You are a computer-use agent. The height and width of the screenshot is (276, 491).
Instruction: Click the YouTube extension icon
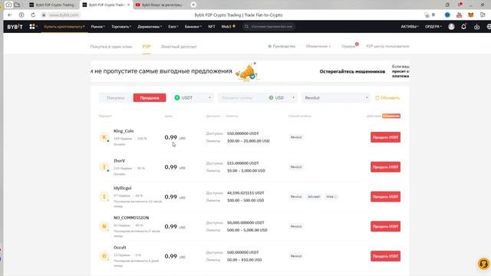tap(459, 15)
